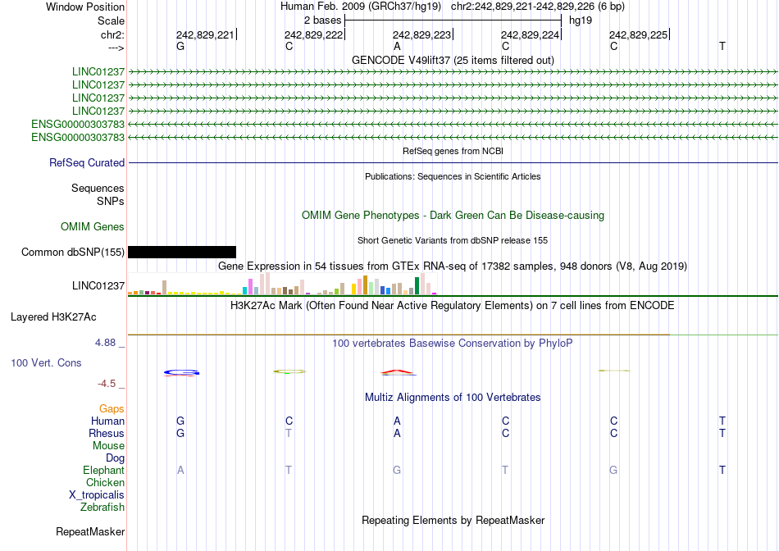Open the GENCODE V49lift37 track title

point(453,60)
